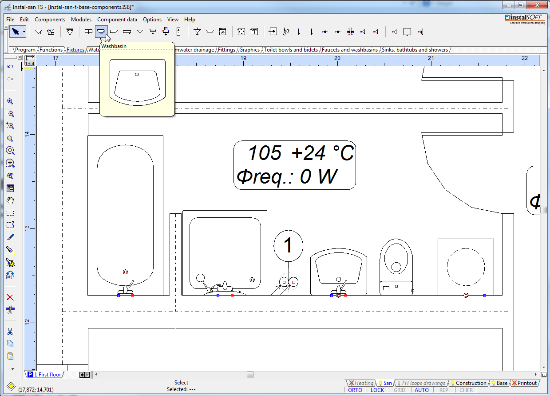Open the View menu
The width and height of the screenshot is (550, 396).
click(x=173, y=20)
